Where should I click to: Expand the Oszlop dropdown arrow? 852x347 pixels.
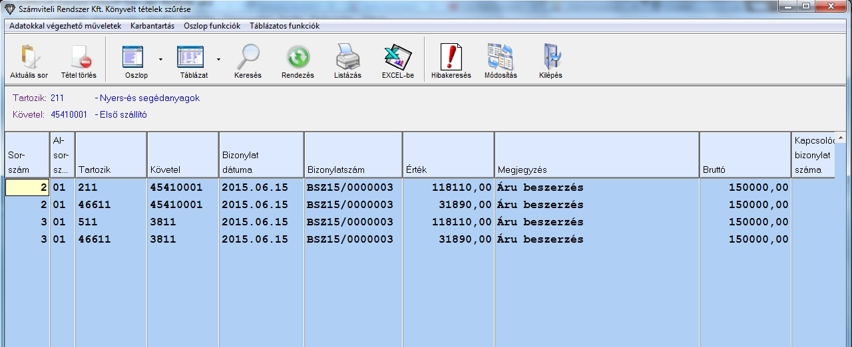pos(160,59)
